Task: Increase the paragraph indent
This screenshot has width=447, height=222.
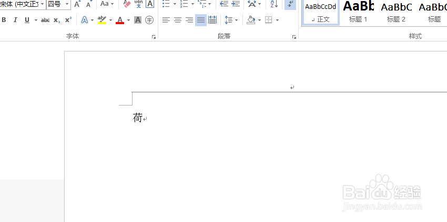Action: pos(236,4)
